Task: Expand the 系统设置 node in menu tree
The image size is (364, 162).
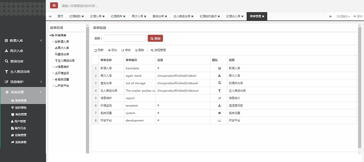Action: click(x=53, y=79)
